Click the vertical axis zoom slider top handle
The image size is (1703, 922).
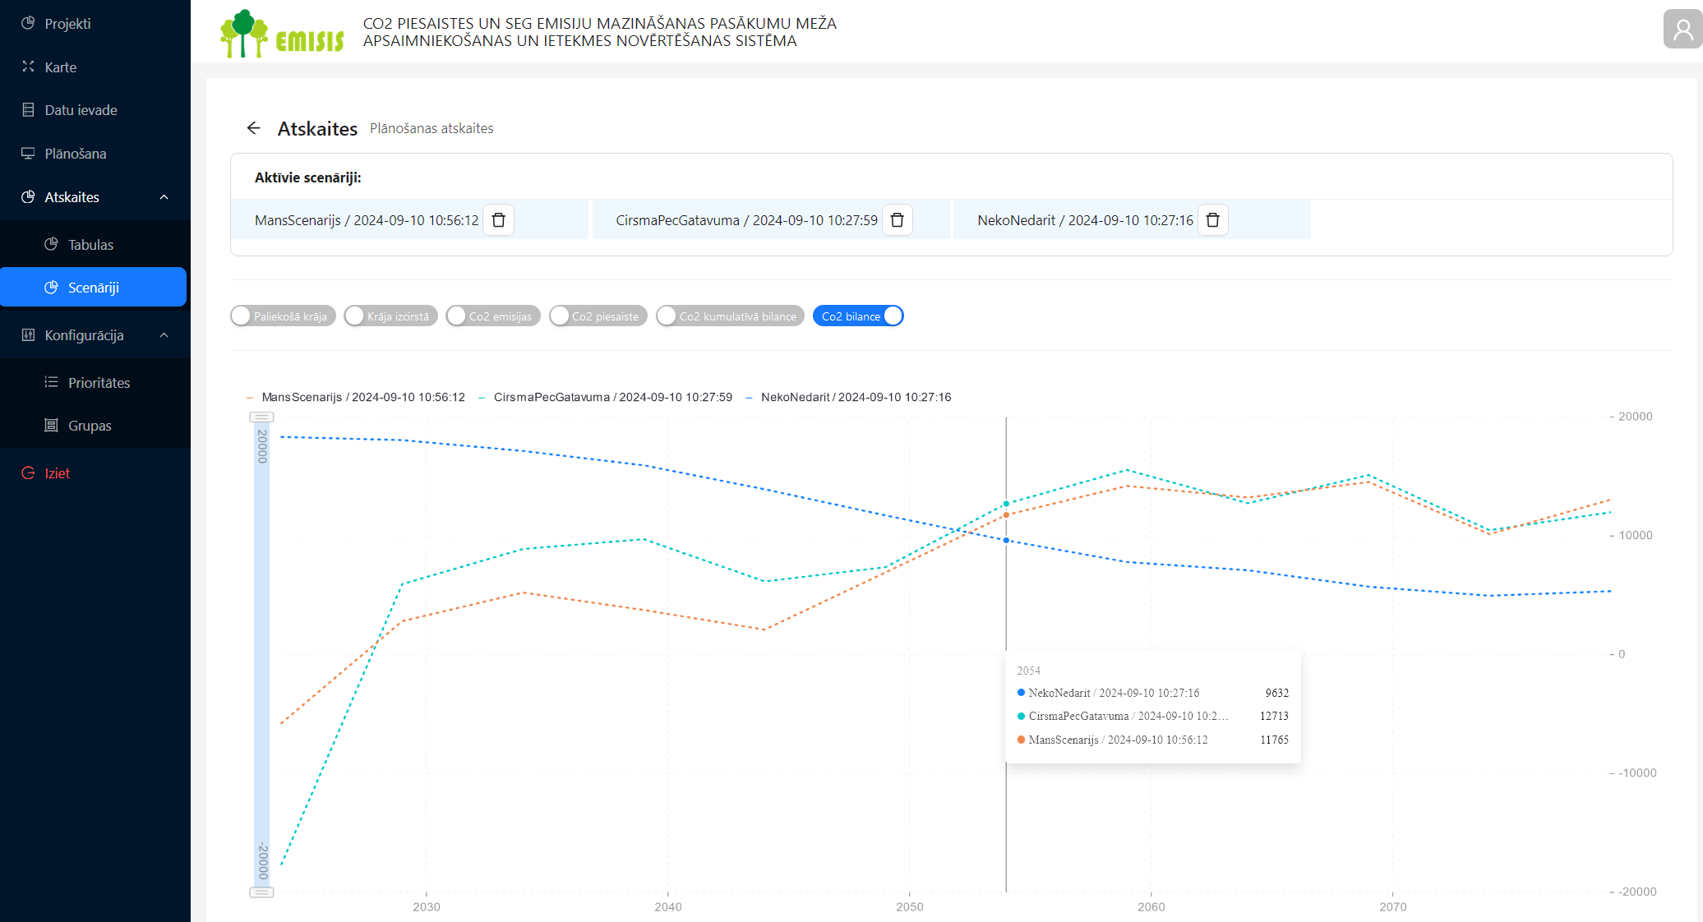pos(261,417)
